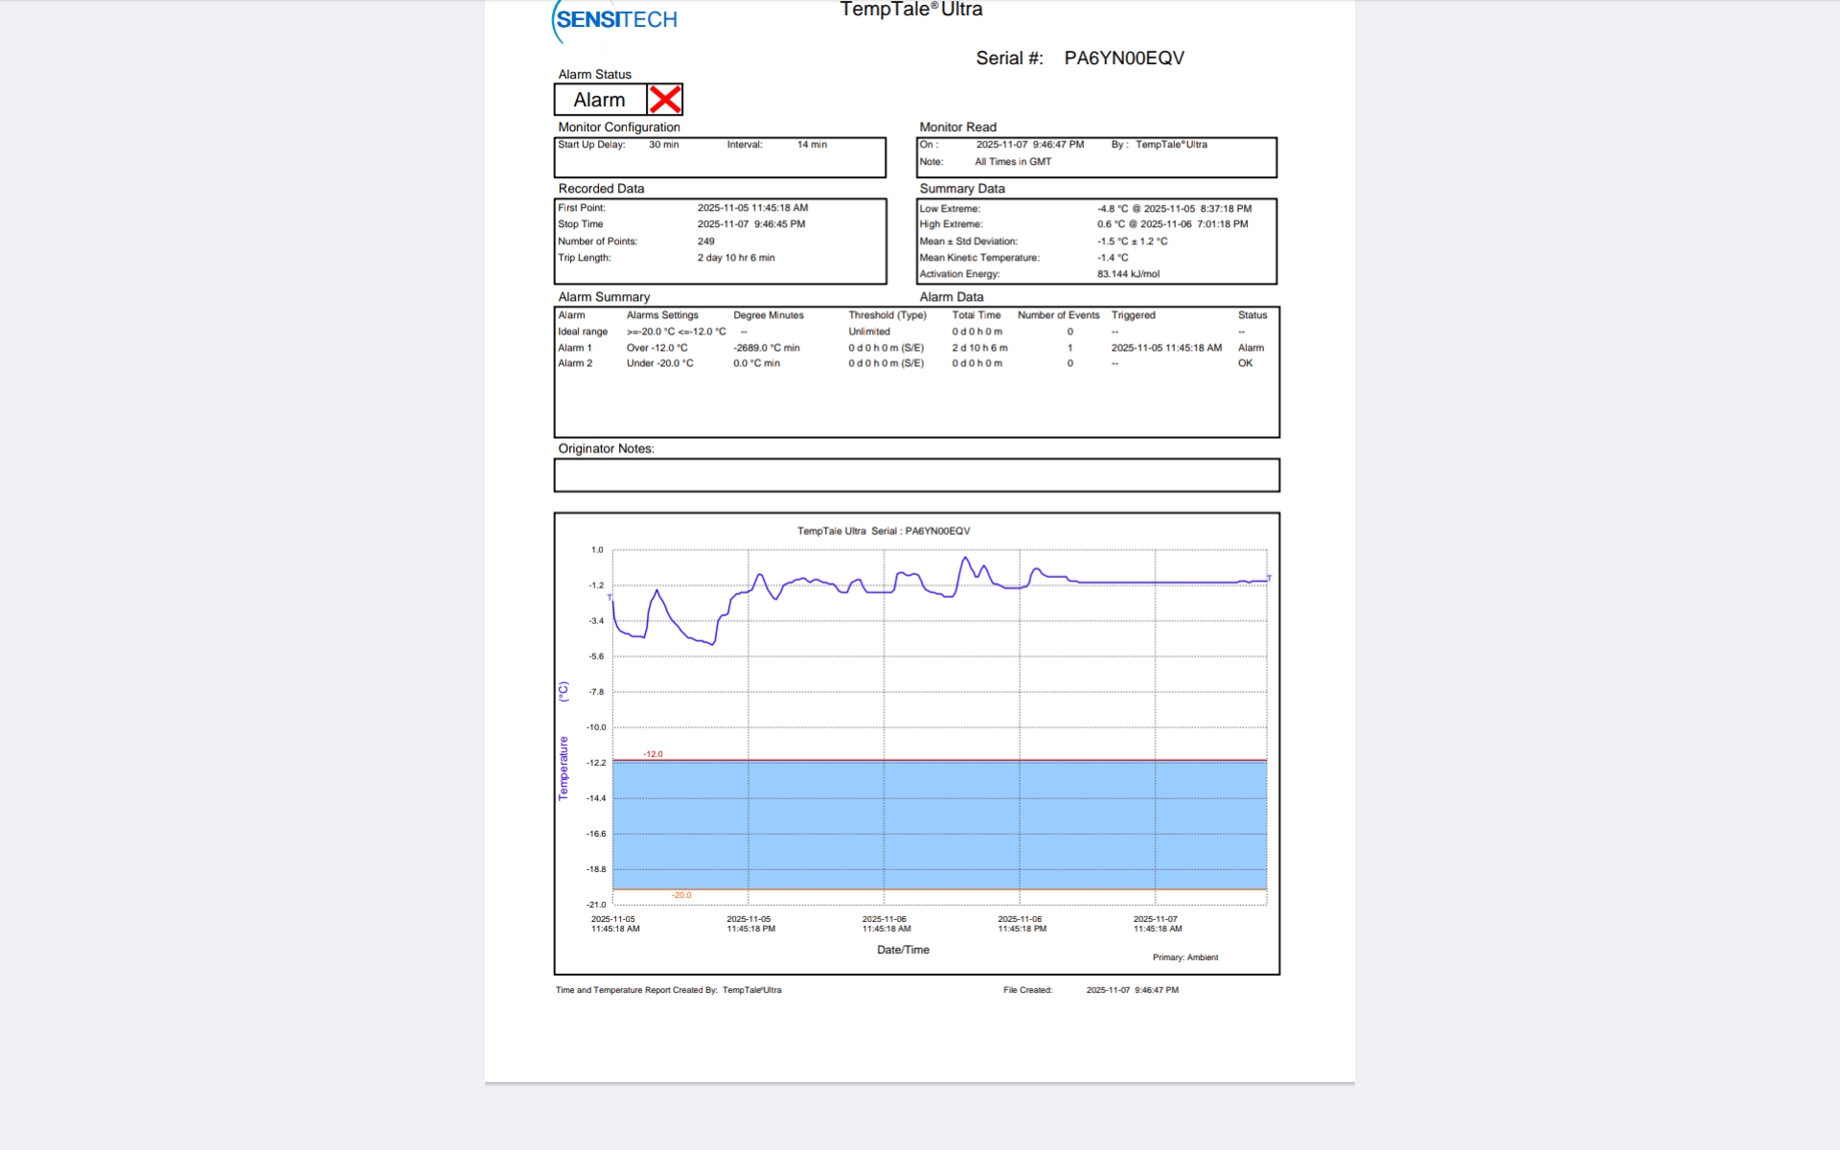The image size is (1840, 1150).
Task: Click inside the Originator Notes field
Action: tap(916, 475)
